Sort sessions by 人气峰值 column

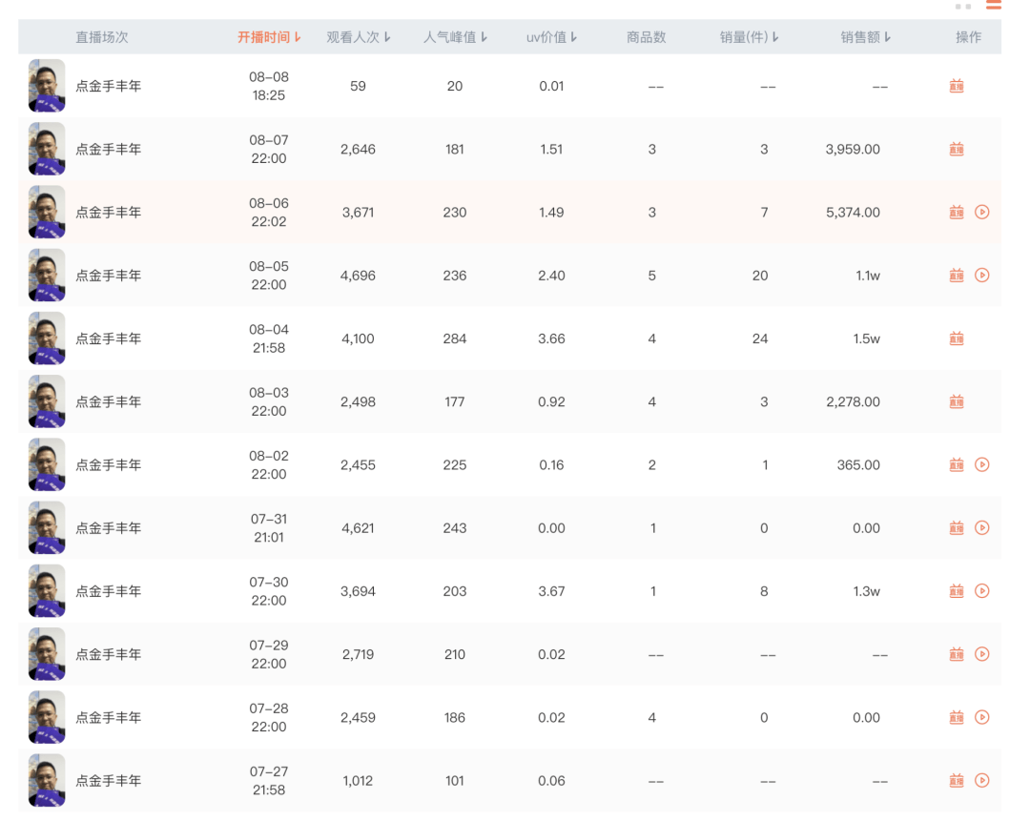[x=455, y=37]
